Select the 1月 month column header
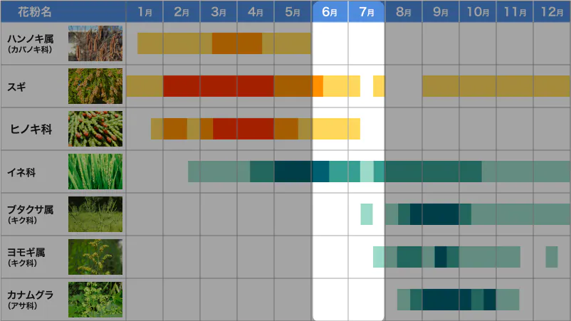 tap(145, 11)
